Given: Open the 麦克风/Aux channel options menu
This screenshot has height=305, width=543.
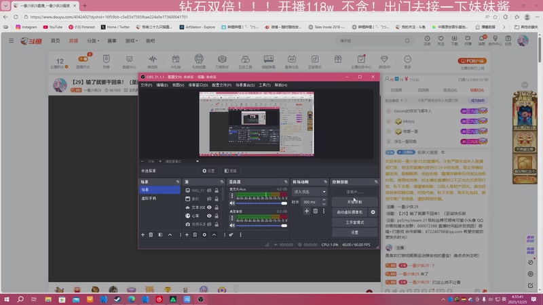Looking at the screenshot, I should [x=232, y=196].
